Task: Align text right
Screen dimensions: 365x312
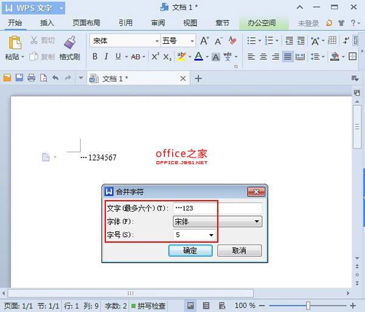Action: tap(276, 57)
